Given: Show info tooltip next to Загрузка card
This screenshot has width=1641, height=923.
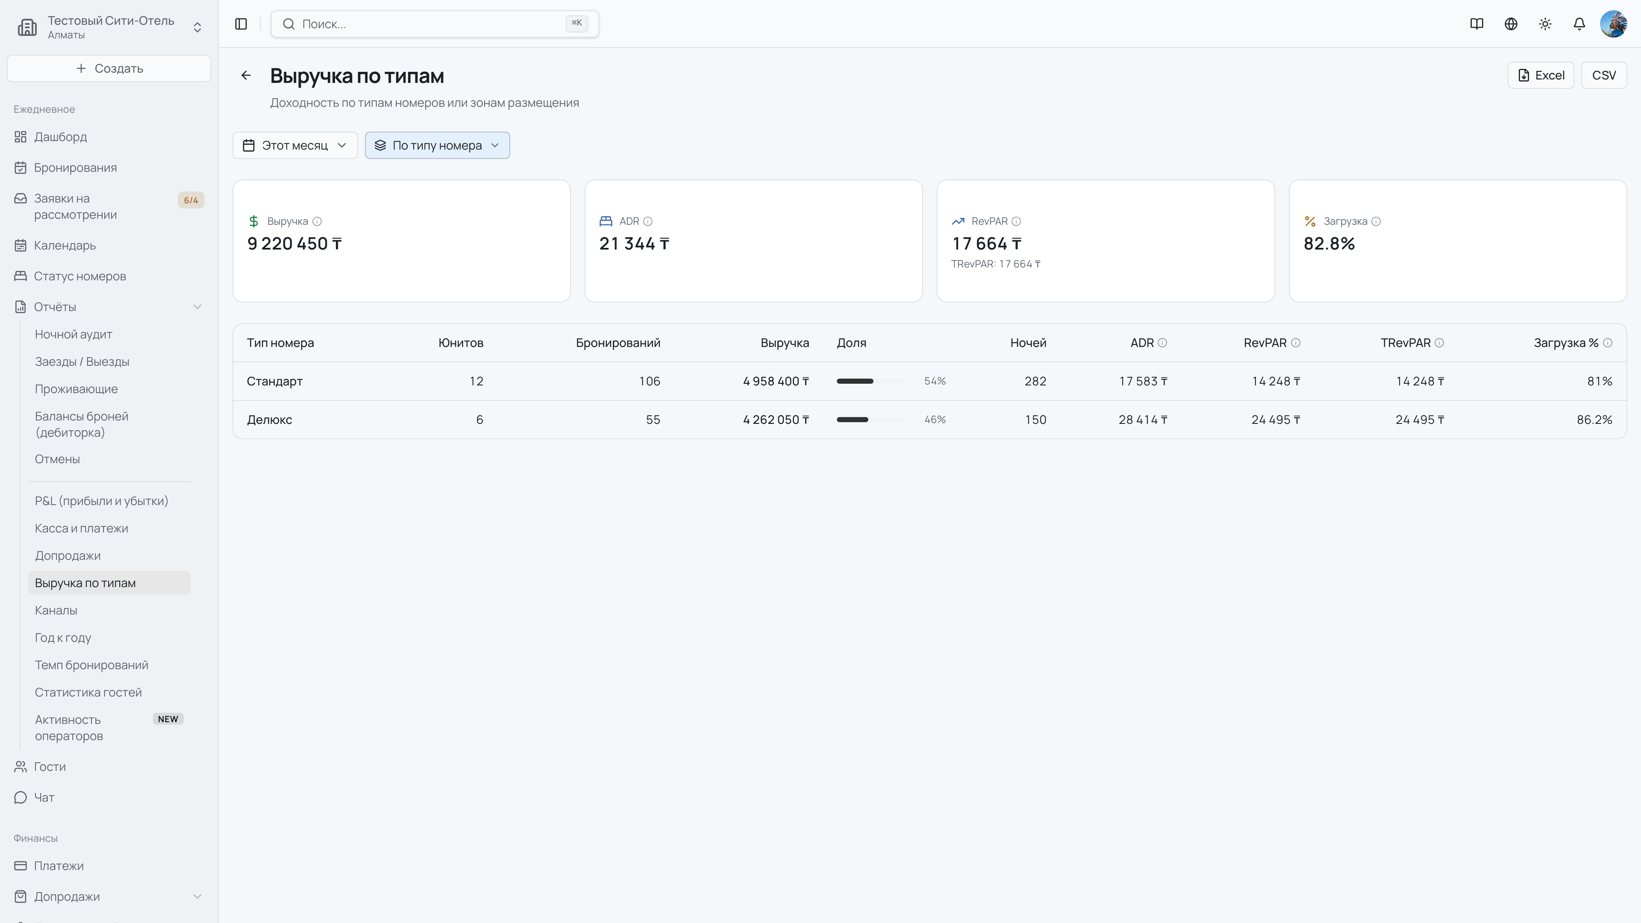Looking at the screenshot, I should click(x=1376, y=221).
